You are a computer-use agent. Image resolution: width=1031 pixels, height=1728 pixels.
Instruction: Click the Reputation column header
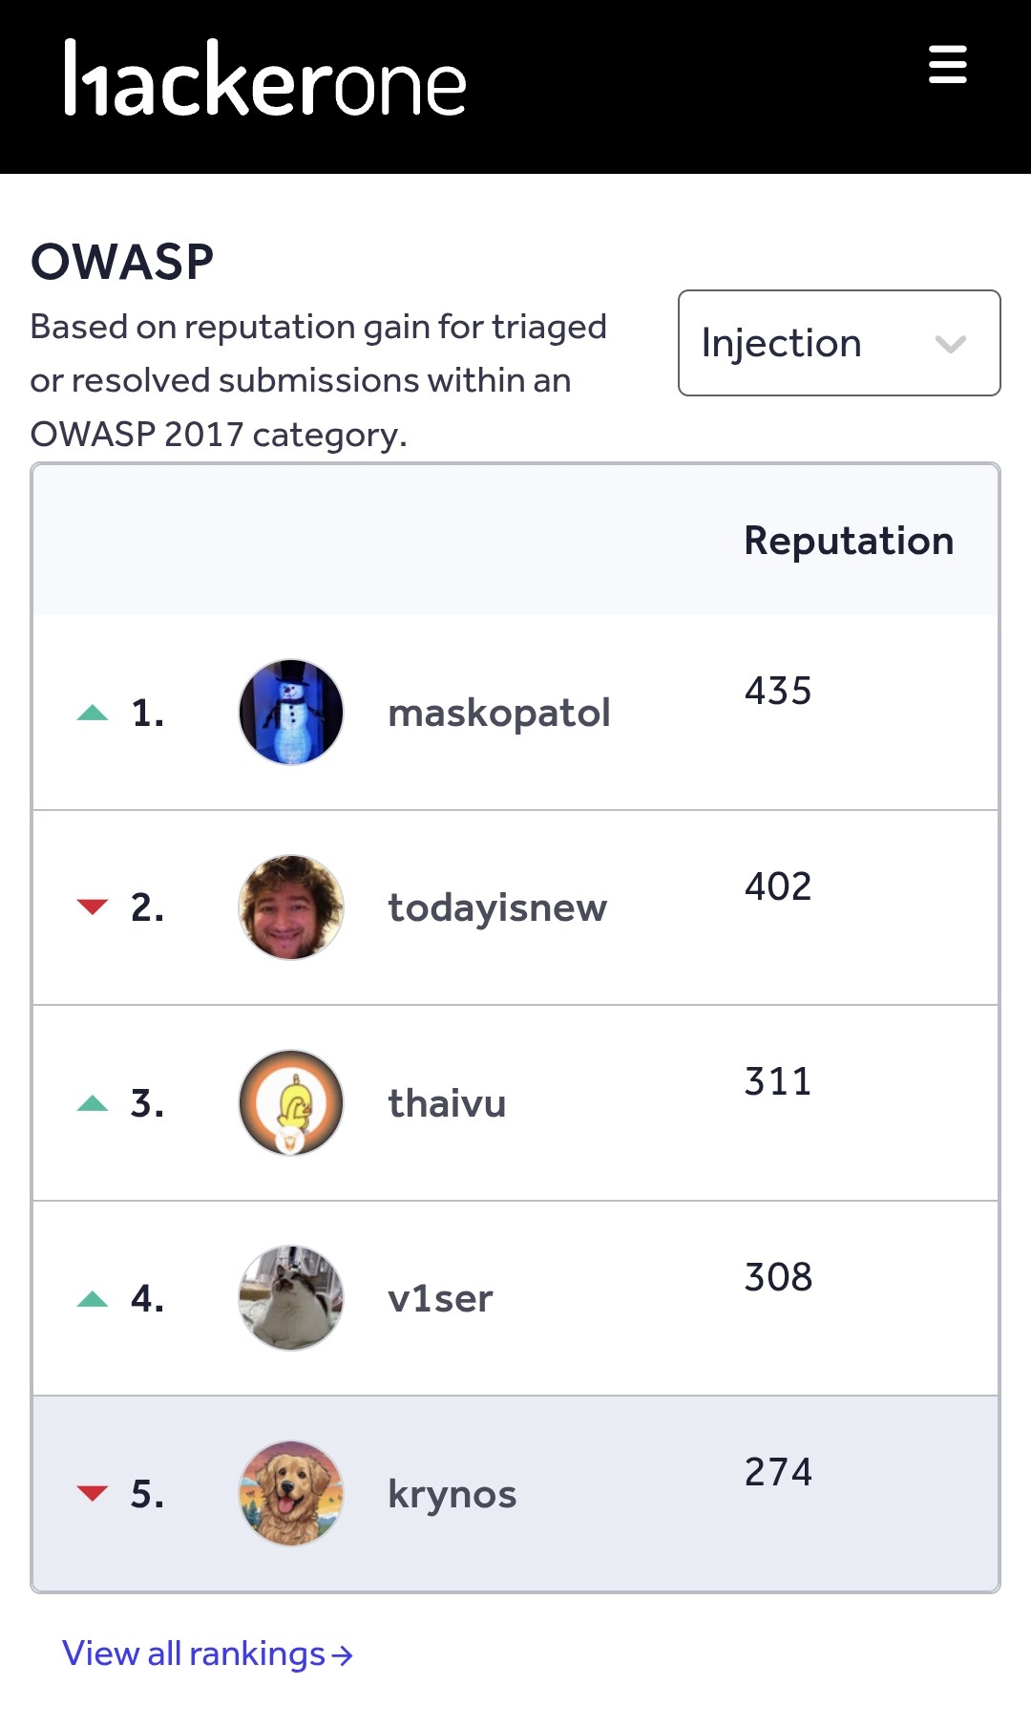(x=848, y=541)
